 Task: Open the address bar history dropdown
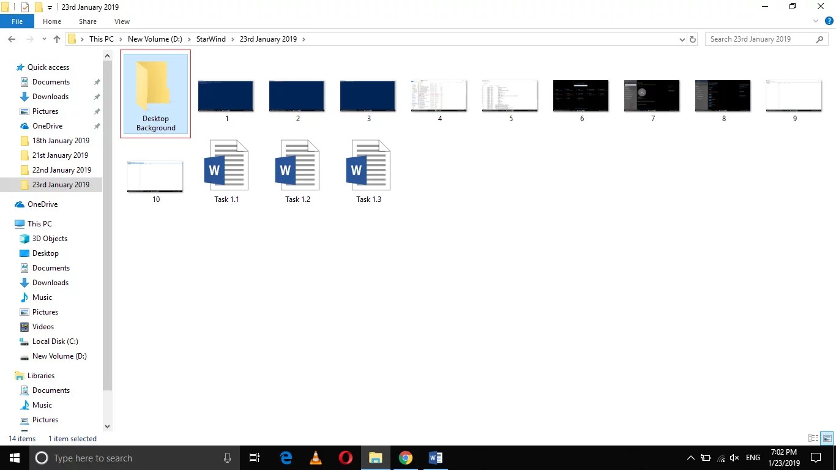(682, 39)
